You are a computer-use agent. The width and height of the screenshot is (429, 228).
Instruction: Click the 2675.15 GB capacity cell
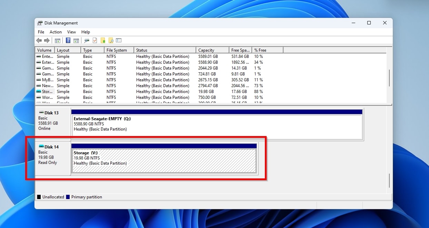coord(208,80)
